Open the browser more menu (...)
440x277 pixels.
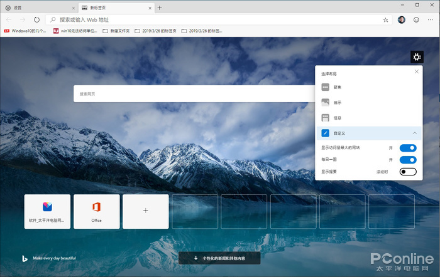[x=430, y=19]
